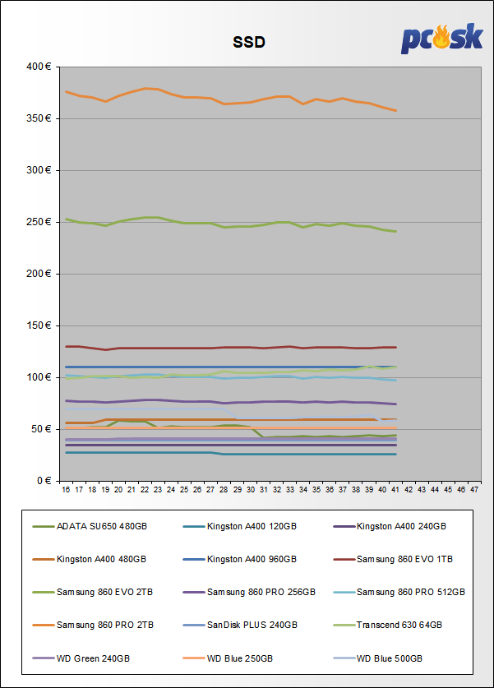Click the 150 € axis label

[39, 326]
